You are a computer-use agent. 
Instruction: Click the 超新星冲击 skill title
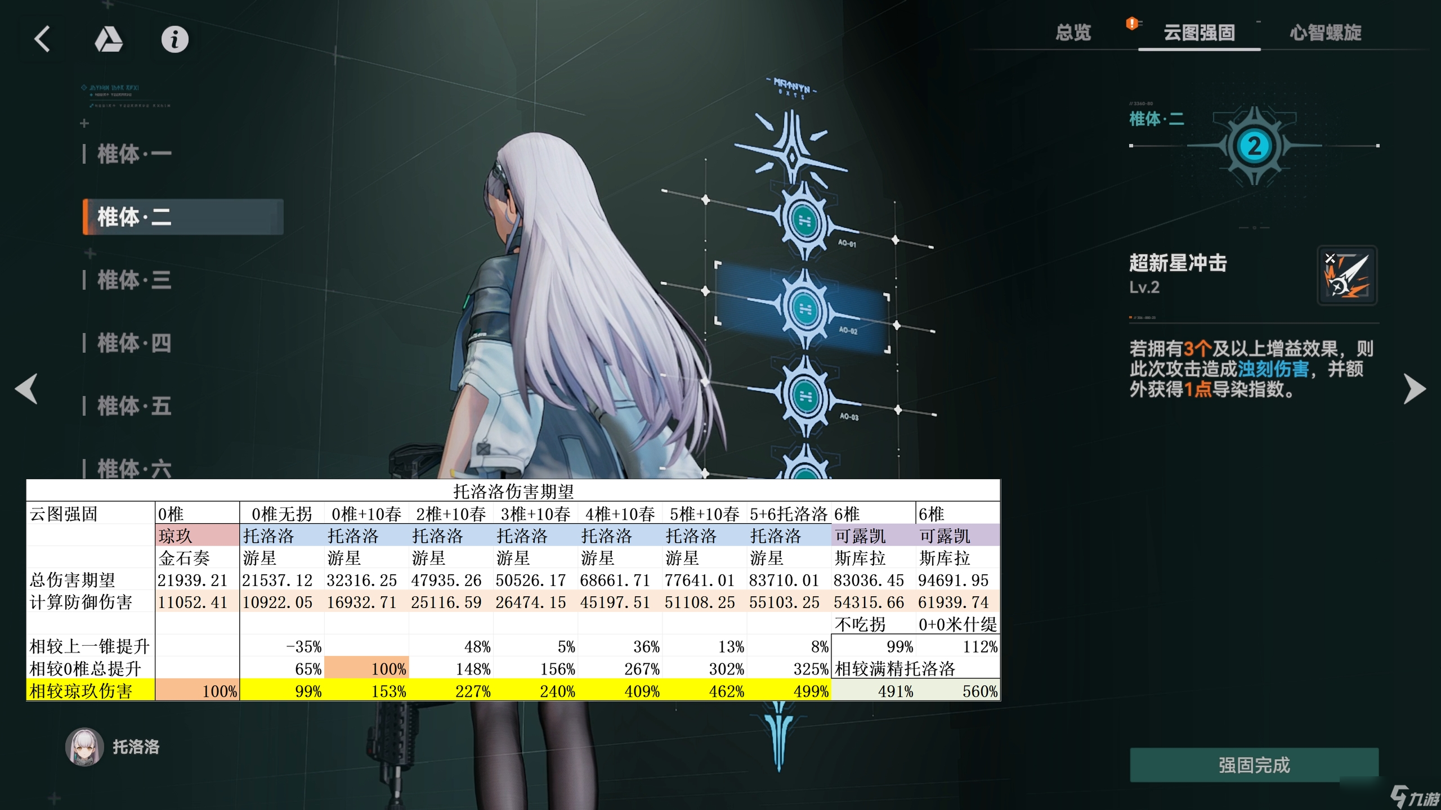click(x=1178, y=263)
